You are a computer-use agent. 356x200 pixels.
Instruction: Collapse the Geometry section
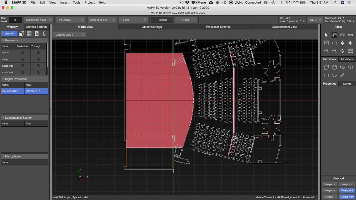tap(3, 40)
